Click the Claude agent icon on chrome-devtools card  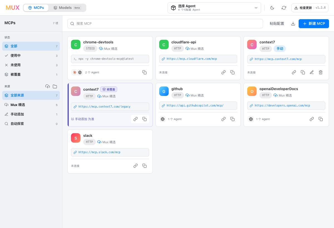(x=75, y=72)
